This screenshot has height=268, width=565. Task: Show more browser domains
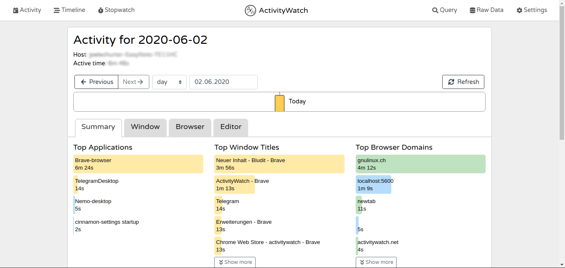[x=376, y=262]
